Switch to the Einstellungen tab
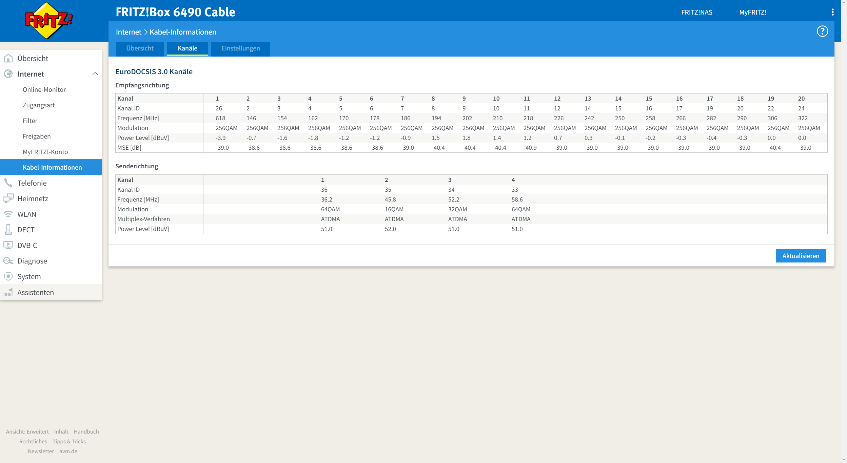 click(240, 48)
